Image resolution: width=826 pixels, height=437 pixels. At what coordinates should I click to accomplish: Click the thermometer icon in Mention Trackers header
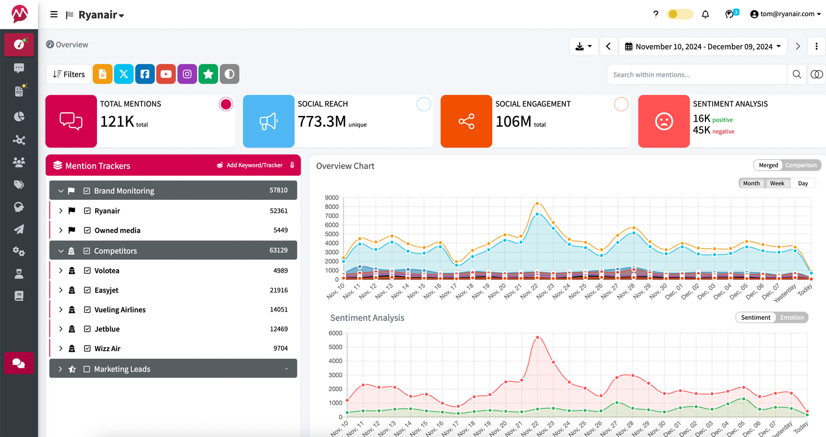[x=292, y=165]
